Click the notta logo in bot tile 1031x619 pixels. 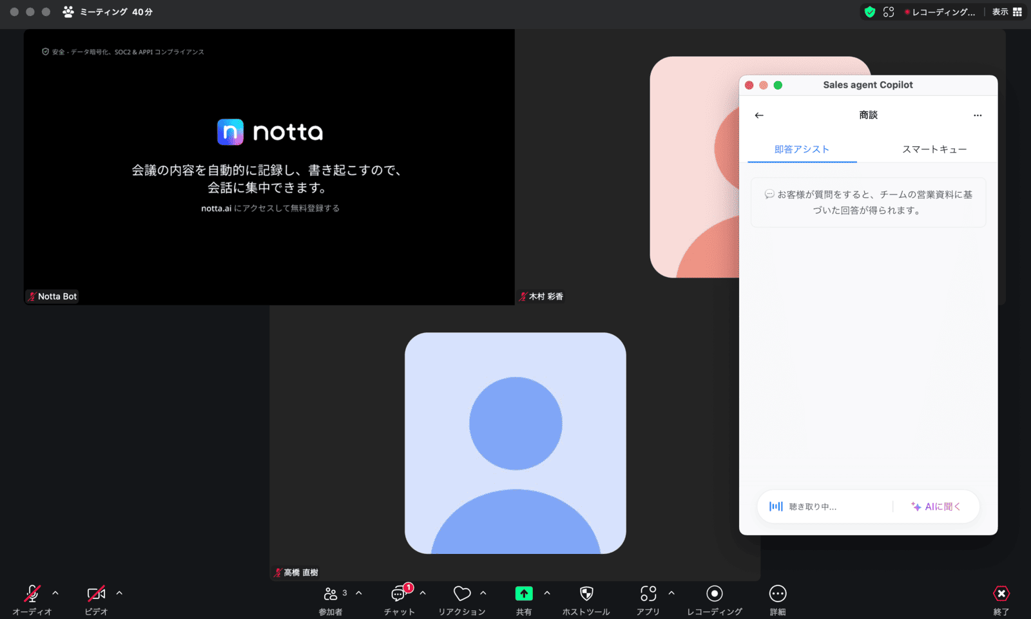(270, 132)
